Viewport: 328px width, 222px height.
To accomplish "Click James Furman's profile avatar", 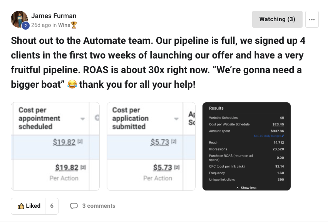I will [x=18, y=19].
